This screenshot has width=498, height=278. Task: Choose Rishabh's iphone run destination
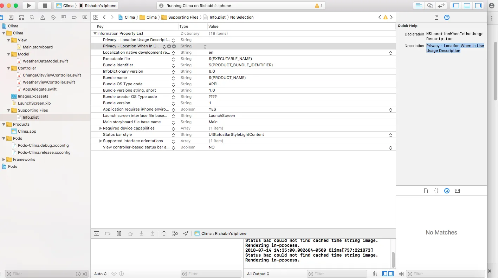click(x=97, y=6)
